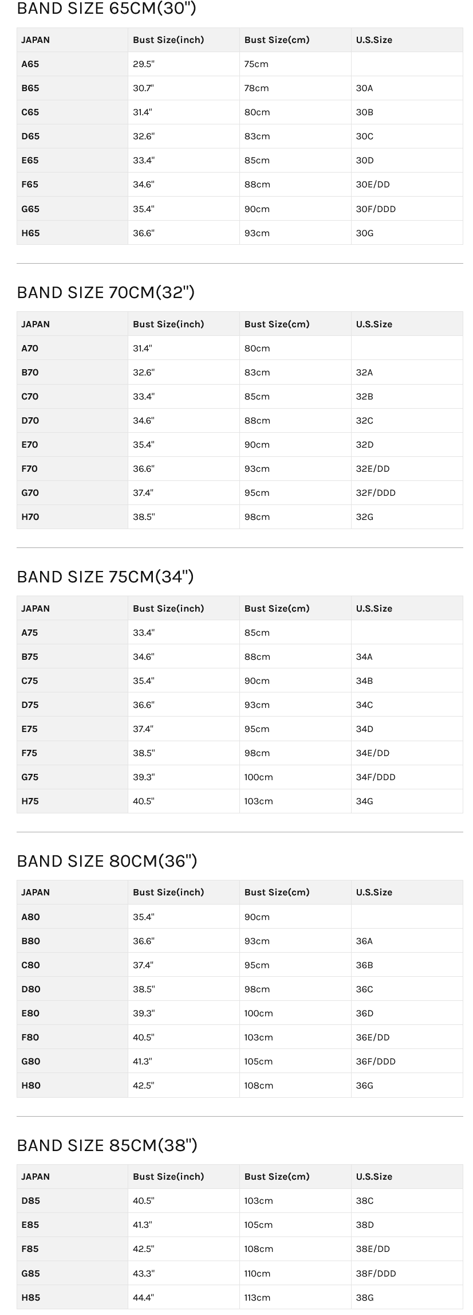The width and height of the screenshot is (473, 1315).
Task: Select the 42.5" cell in H80 row
Action: point(183,1085)
